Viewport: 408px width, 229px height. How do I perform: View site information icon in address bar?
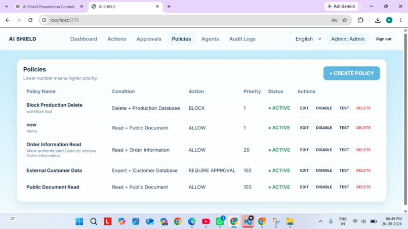pos(44,20)
